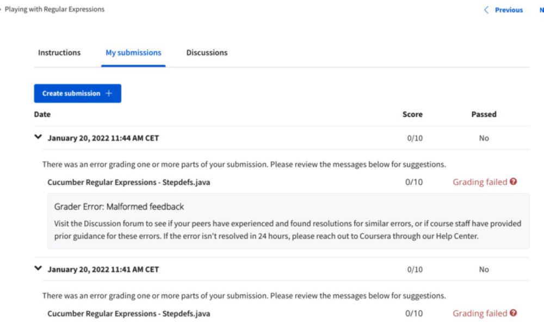The width and height of the screenshot is (544, 324).
Task: Click the second Grading failed status text
Action: [480, 313]
